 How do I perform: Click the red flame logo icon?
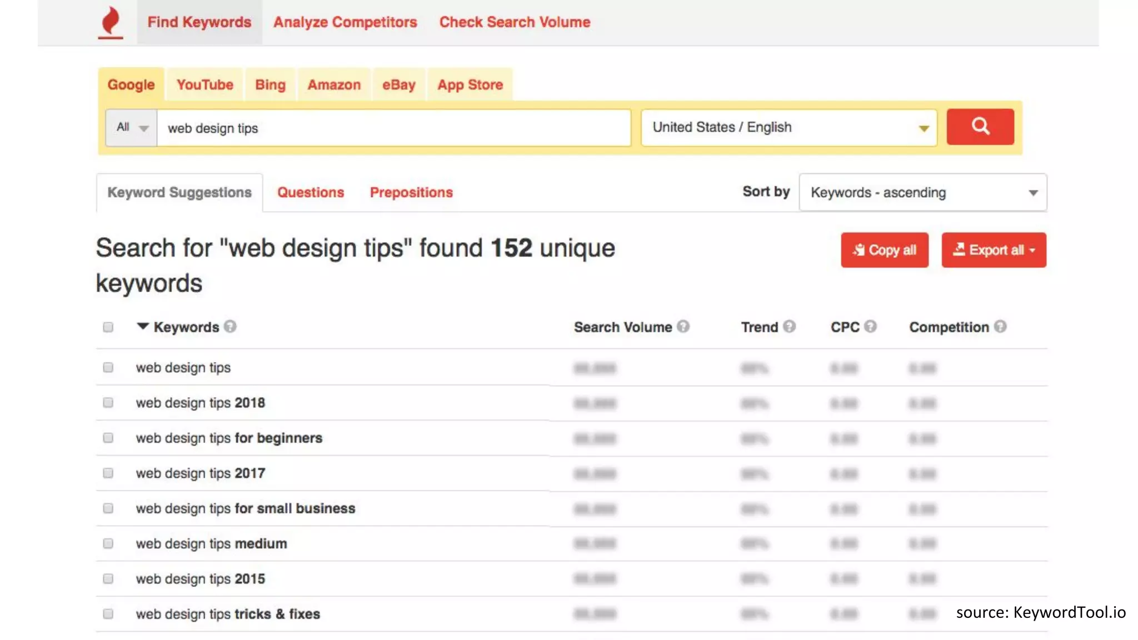(110, 22)
